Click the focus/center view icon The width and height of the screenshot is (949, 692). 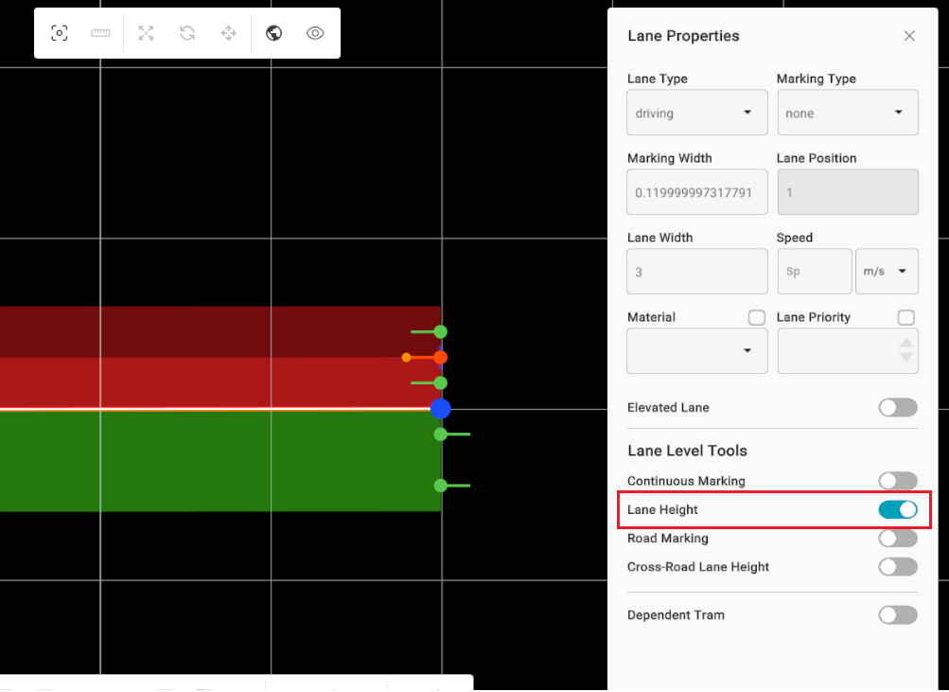(60, 33)
